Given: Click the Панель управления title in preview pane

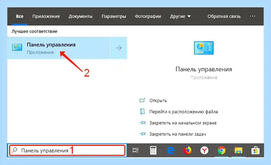Looking at the screenshot, I should pos(203,69).
